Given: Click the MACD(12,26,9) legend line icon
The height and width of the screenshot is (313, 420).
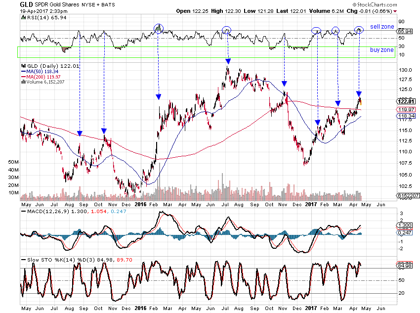Looking at the screenshot, I should 23,211.
